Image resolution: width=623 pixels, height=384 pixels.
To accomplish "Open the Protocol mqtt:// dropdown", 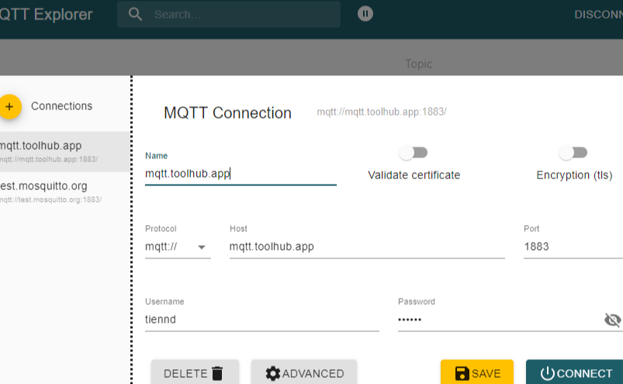I will pos(178,247).
